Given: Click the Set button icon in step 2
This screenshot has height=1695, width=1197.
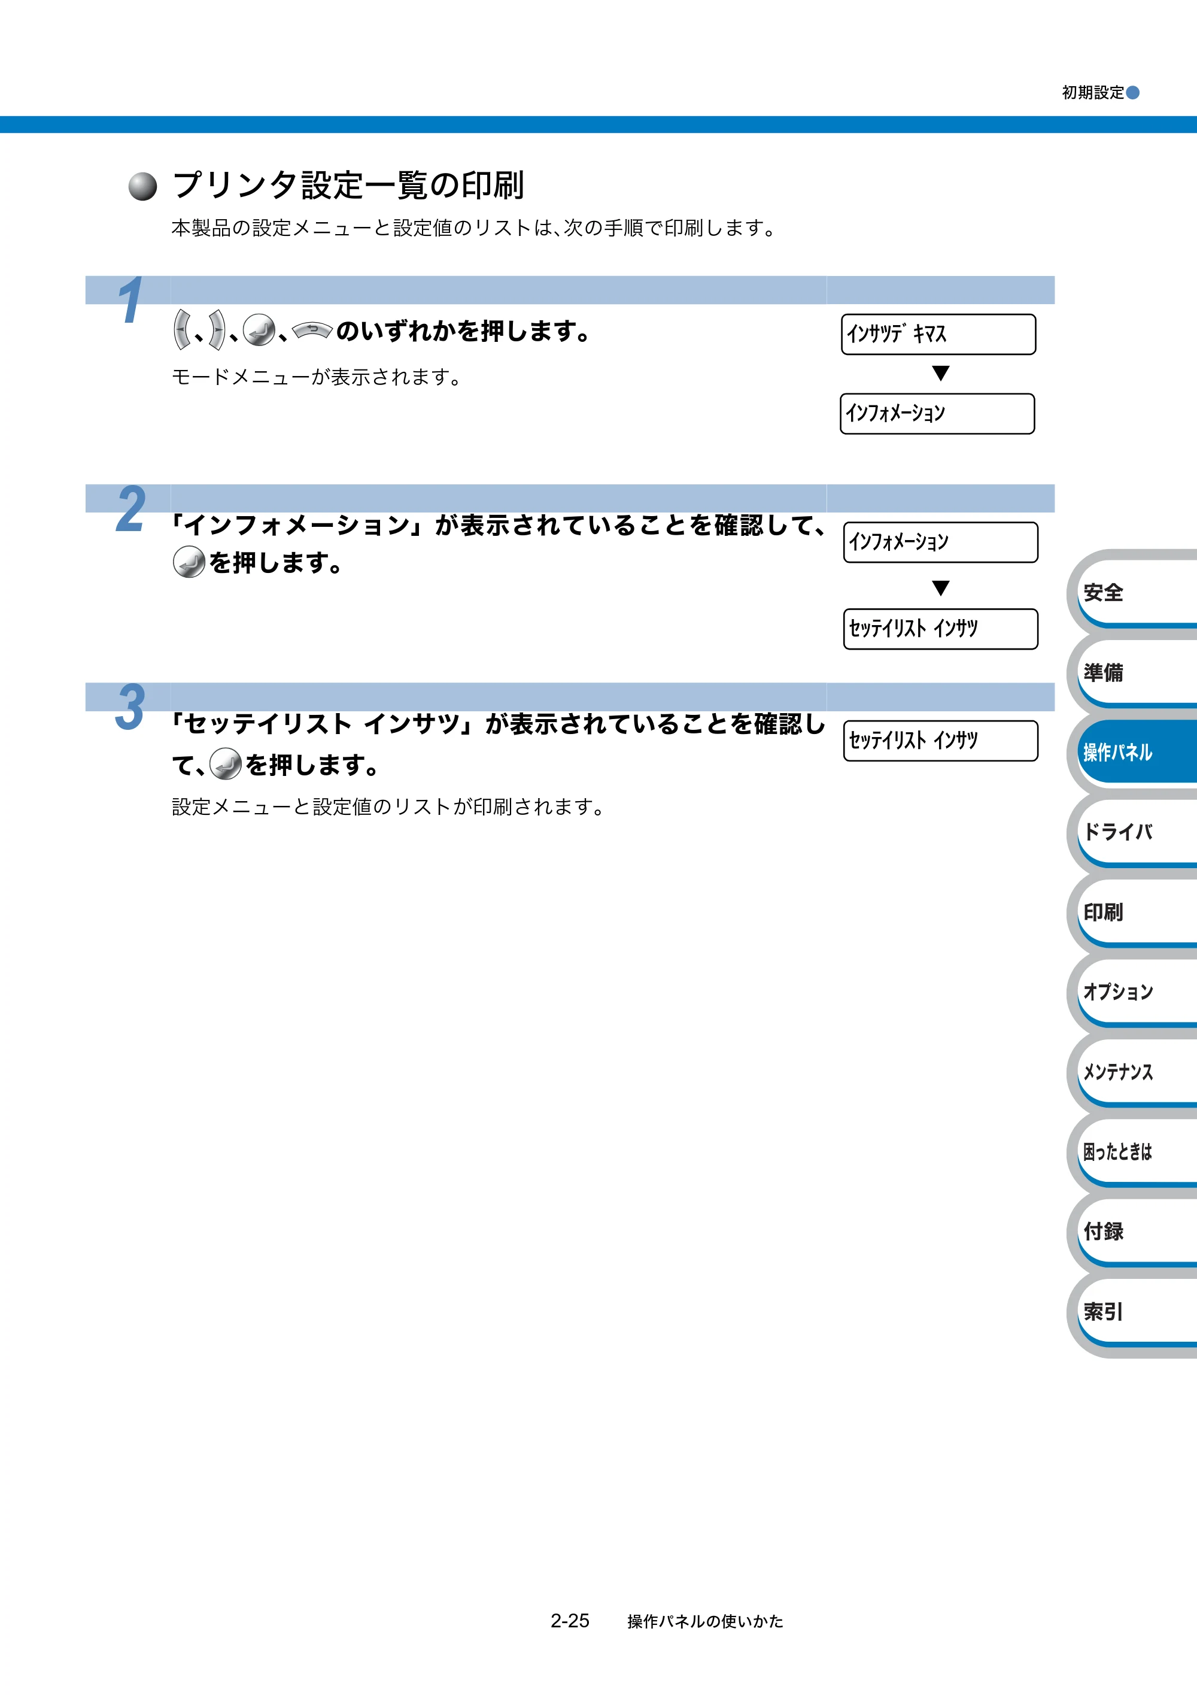Looking at the screenshot, I should pyautogui.click(x=189, y=563).
